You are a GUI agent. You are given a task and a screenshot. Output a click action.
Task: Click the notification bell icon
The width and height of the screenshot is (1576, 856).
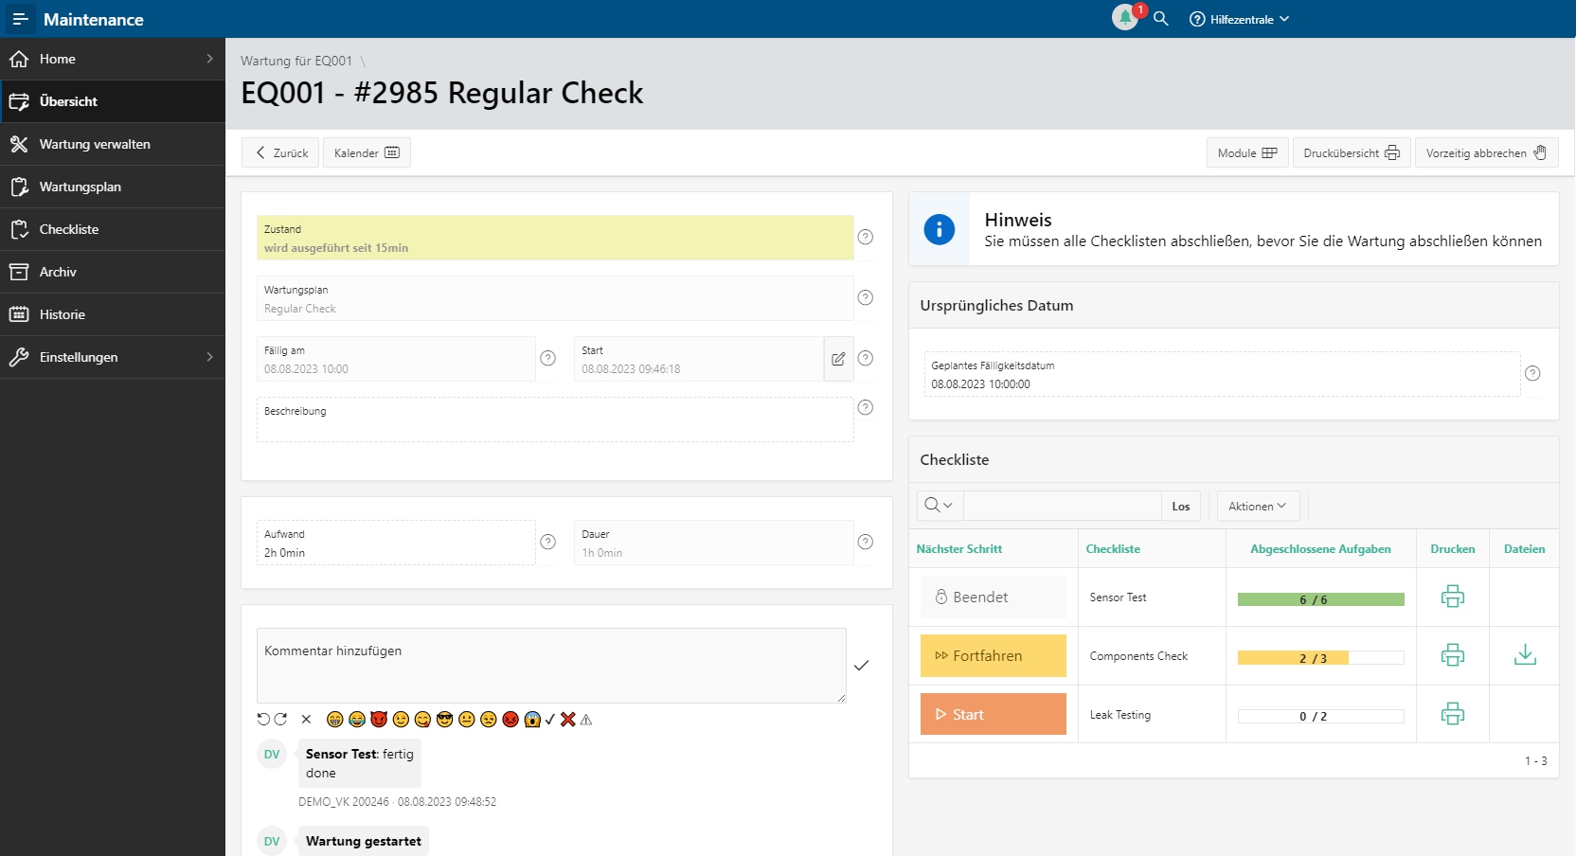click(1124, 18)
